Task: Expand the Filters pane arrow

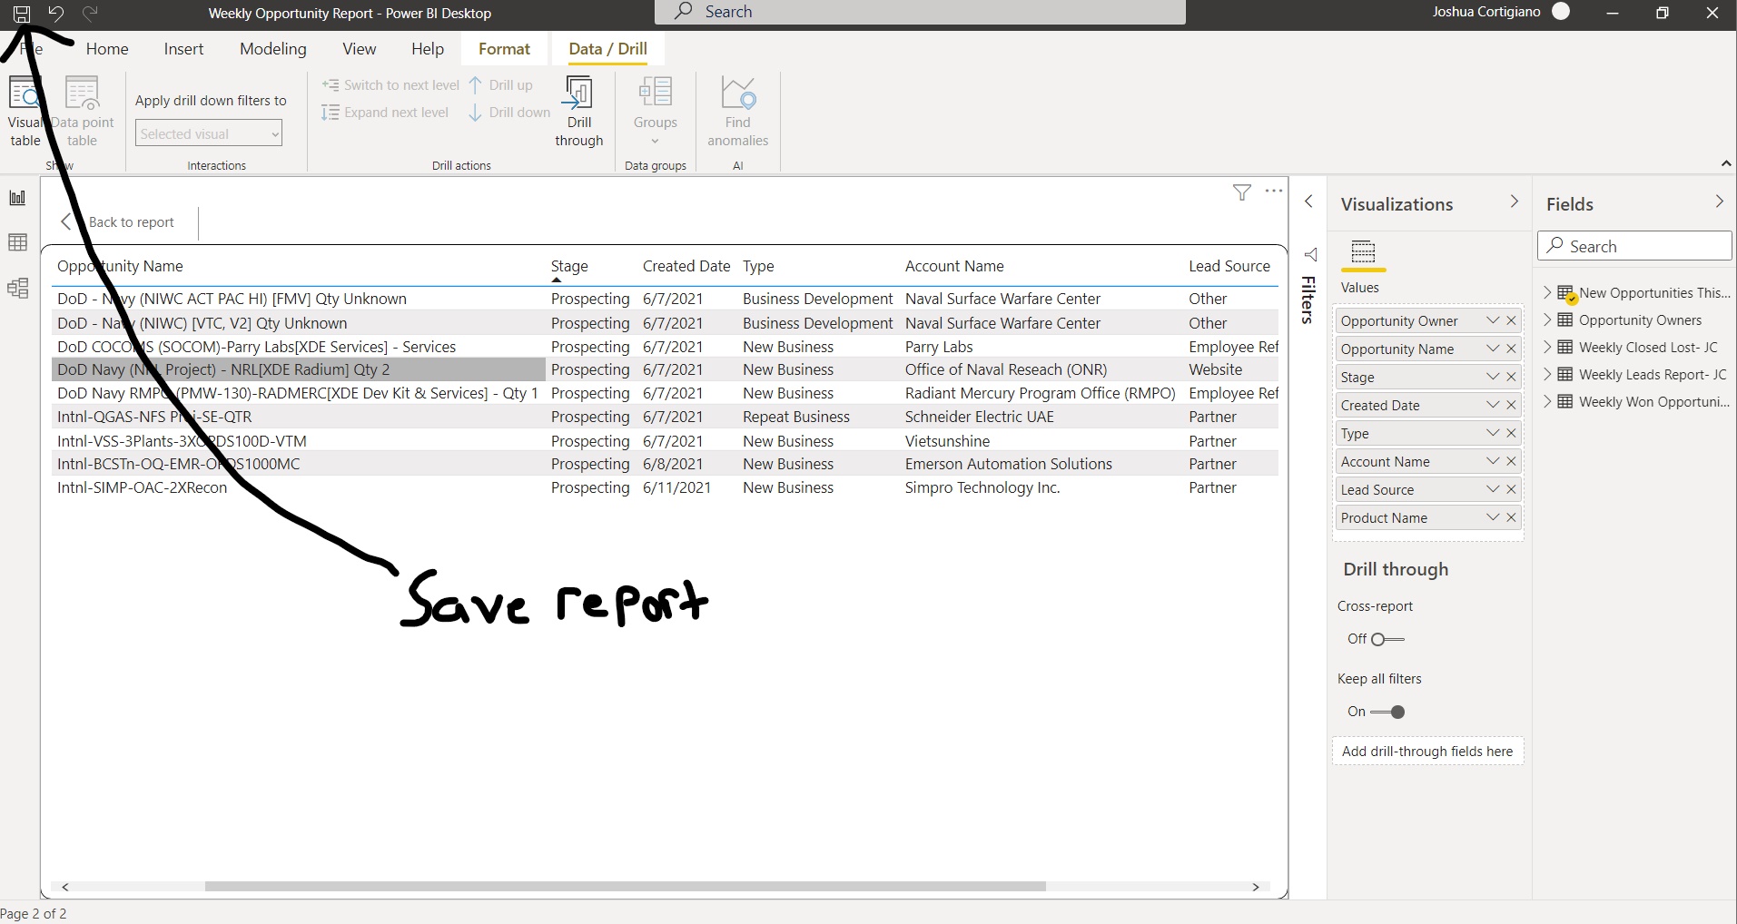Action: [1308, 202]
